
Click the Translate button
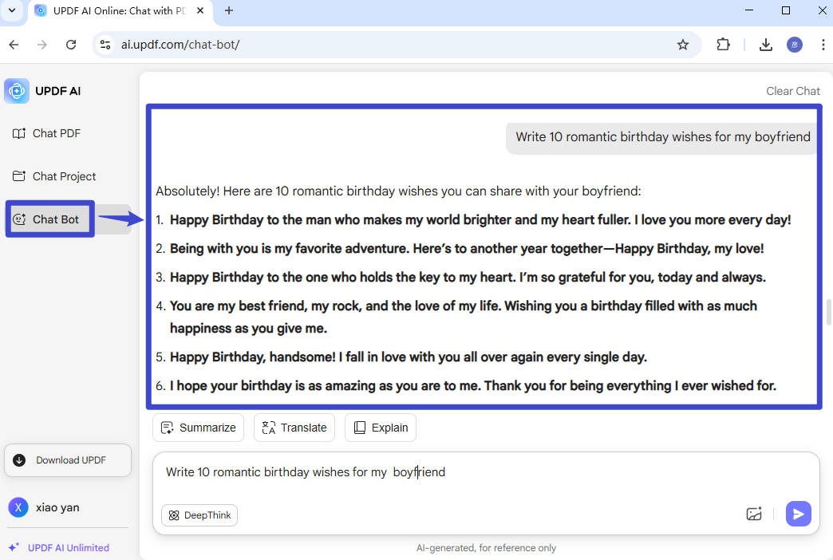294,428
